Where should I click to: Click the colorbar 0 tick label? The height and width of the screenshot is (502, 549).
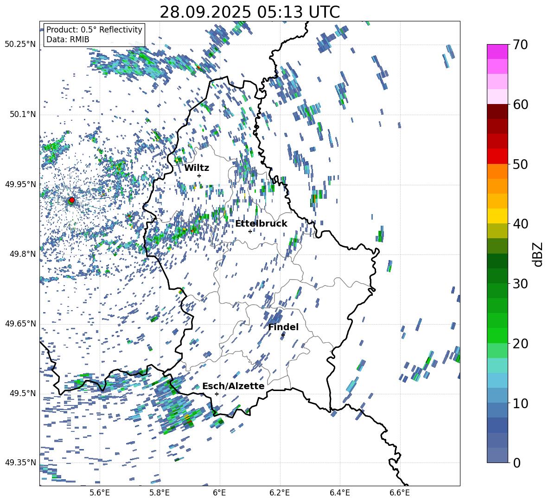click(x=517, y=463)
